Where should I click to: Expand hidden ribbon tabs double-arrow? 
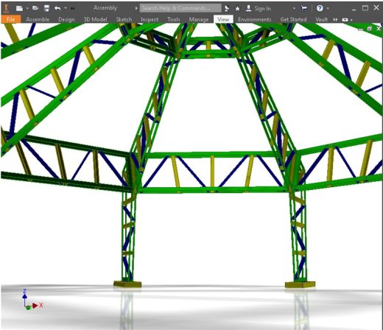click(x=335, y=19)
